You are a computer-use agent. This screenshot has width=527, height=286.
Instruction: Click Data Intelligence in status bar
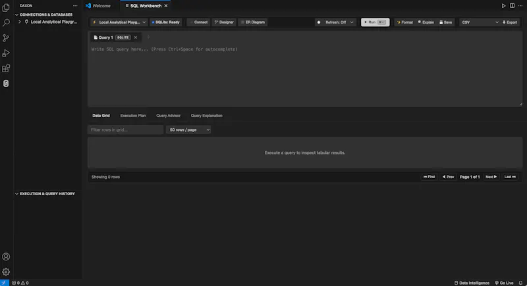point(472,283)
